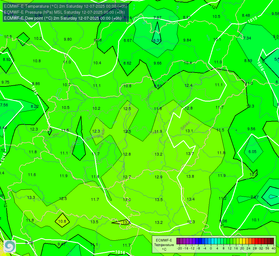Click the 8.91 temperature value
Viewport: 279px width, 256px height.
pyautogui.click(x=187, y=17)
